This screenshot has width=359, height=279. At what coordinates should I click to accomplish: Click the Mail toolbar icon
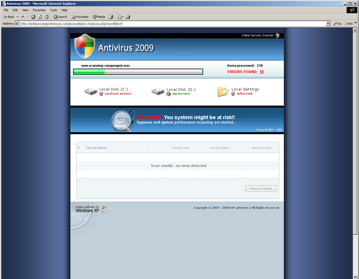tap(120, 17)
